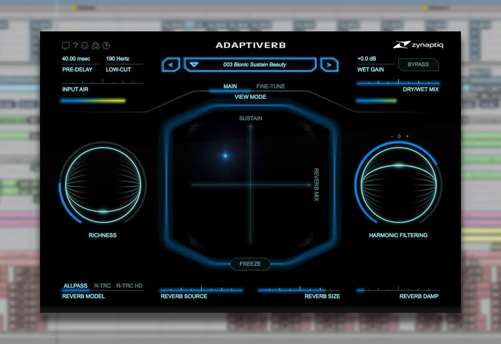501x344 pixels.
Task: Click the VIEW MODE label
Action: pos(250,97)
